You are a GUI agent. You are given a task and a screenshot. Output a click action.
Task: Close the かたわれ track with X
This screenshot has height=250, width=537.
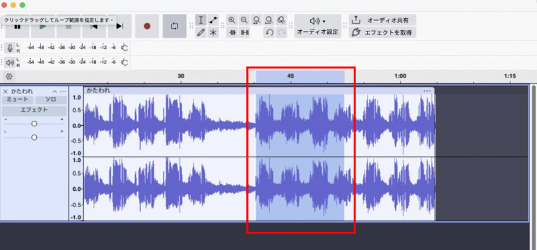(x=5, y=92)
